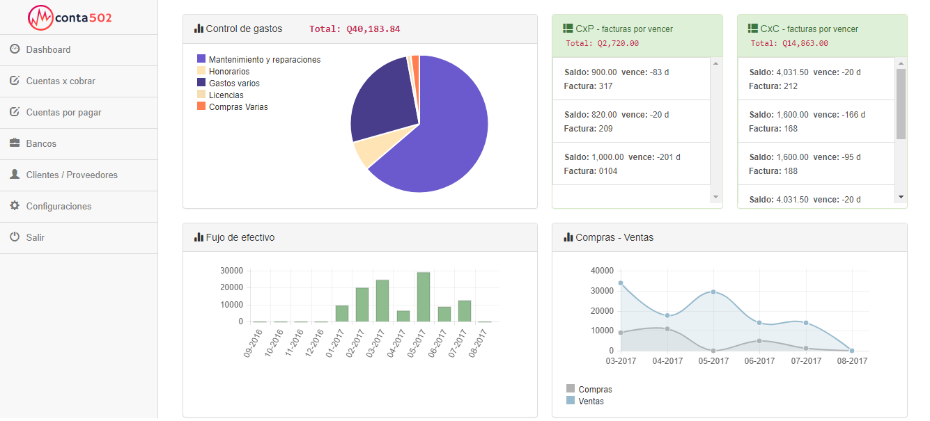
Task: Click the Cuentas por pagar edit icon
Action: click(x=15, y=112)
